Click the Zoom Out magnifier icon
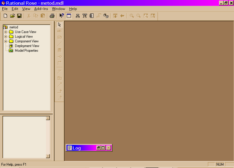The image size is (234, 168). (x=139, y=16)
